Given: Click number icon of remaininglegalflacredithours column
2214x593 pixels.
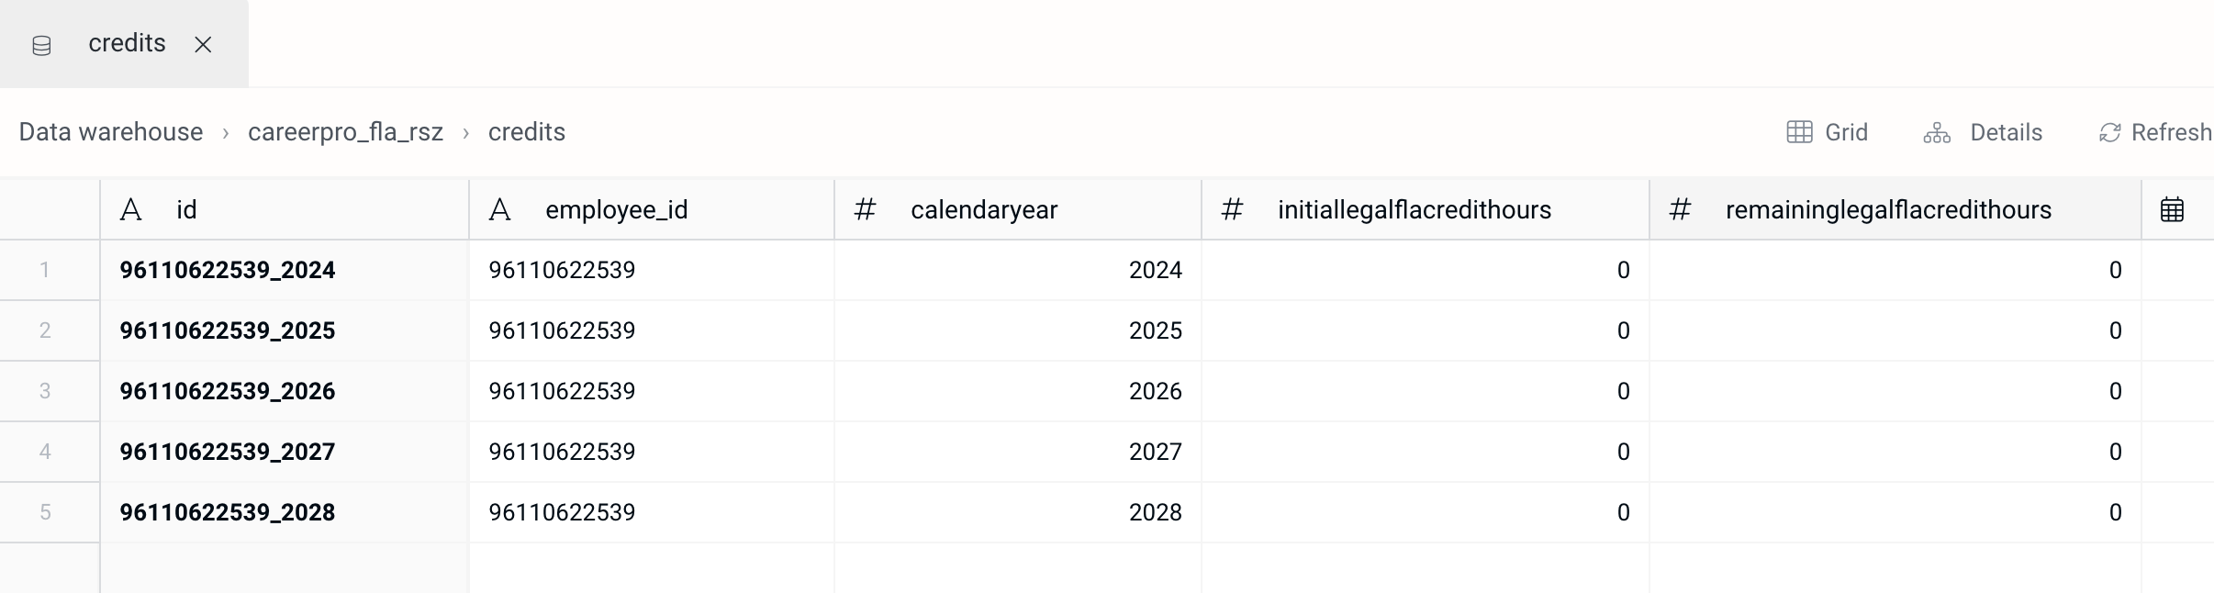Looking at the screenshot, I should point(1680,210).
